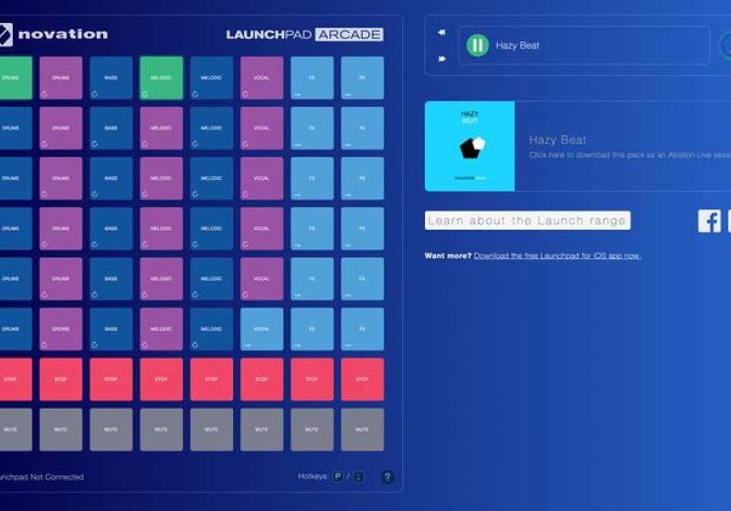
Task: Click the Hazy Beat title in player bar
Action: 517,46
